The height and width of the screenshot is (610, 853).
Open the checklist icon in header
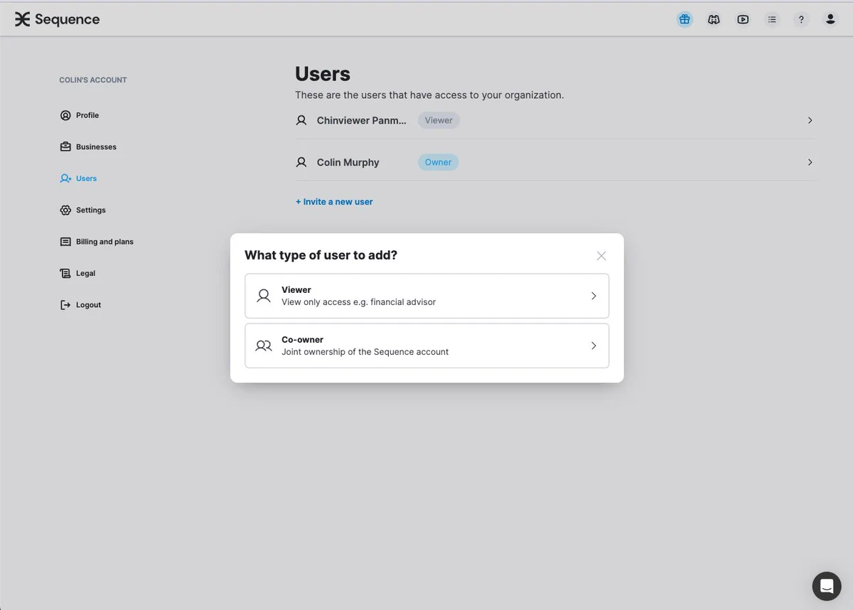(x=772, y=19)
